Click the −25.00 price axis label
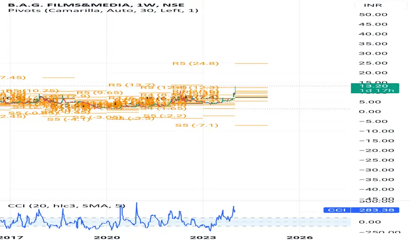 377,160
